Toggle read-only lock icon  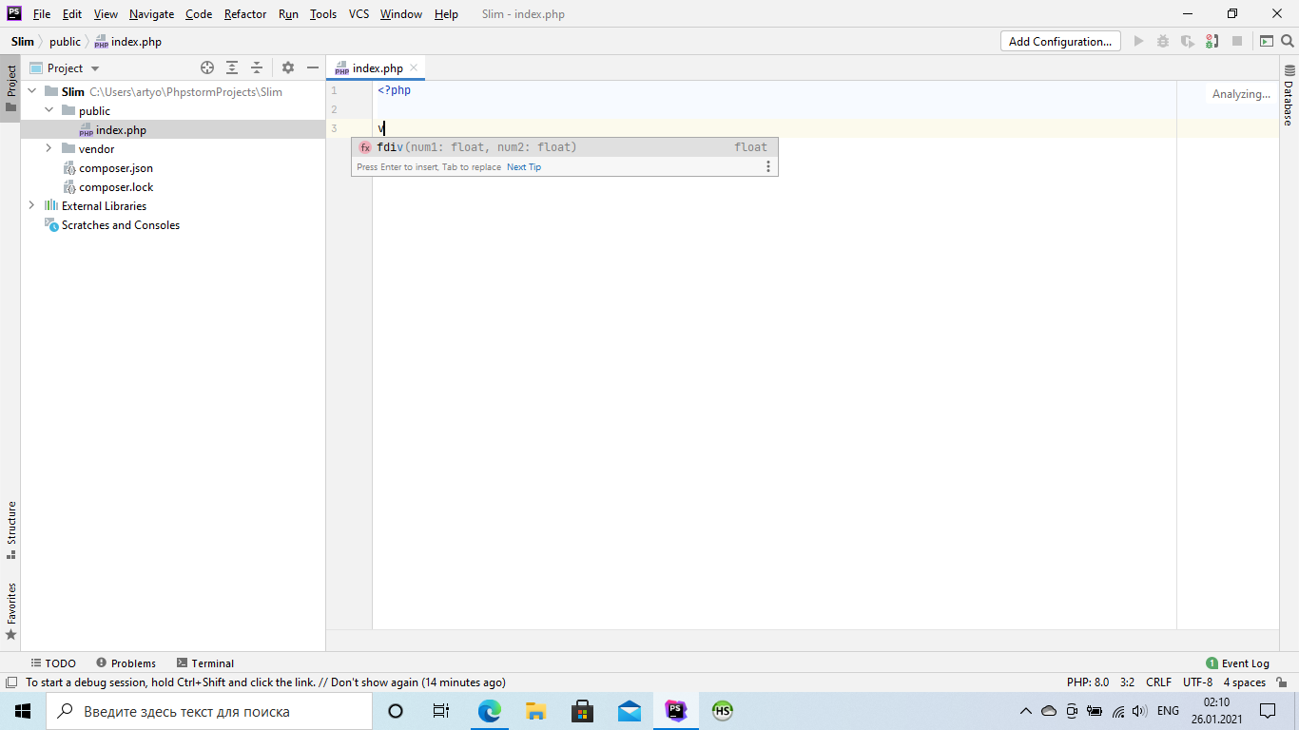[1282, 682]
